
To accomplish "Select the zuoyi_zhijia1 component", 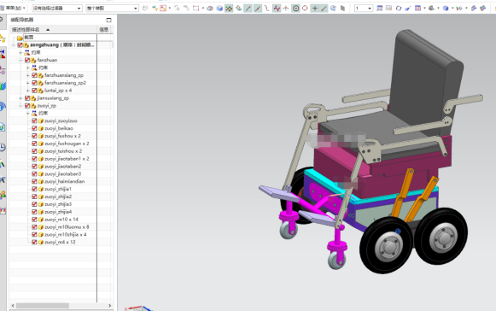I will pyautogui.click(x=58, y=189).
